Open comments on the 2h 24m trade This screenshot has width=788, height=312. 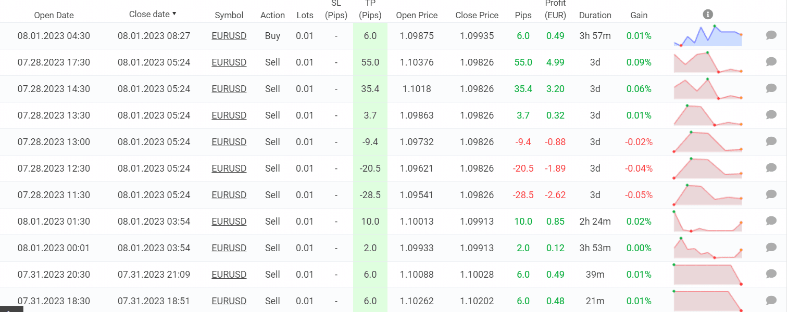point(771,221)
